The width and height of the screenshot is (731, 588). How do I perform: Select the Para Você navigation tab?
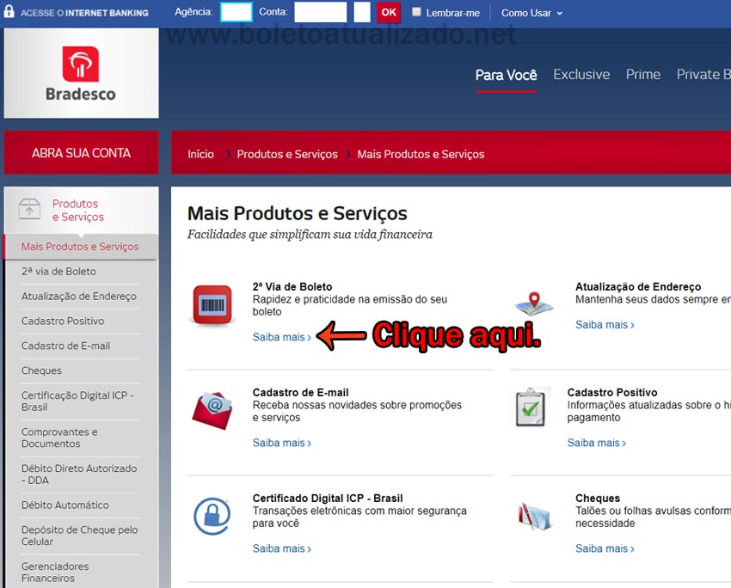[x=506, y=75]
